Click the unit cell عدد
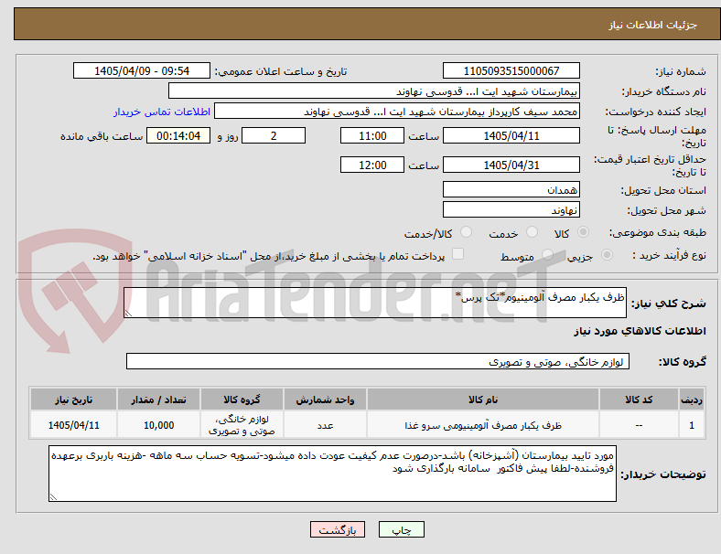Viewport: 721px width, 554px height. tap(325, 426)
